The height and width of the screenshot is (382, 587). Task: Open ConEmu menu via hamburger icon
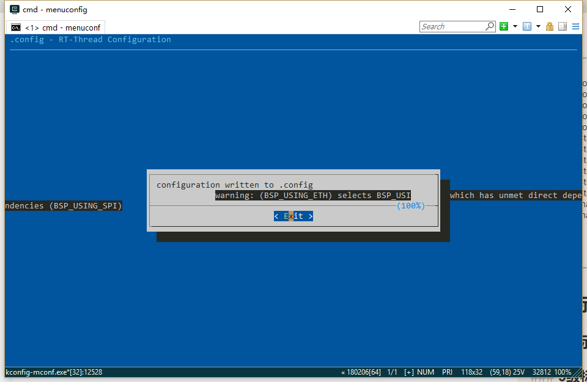[x=575, y=26]
